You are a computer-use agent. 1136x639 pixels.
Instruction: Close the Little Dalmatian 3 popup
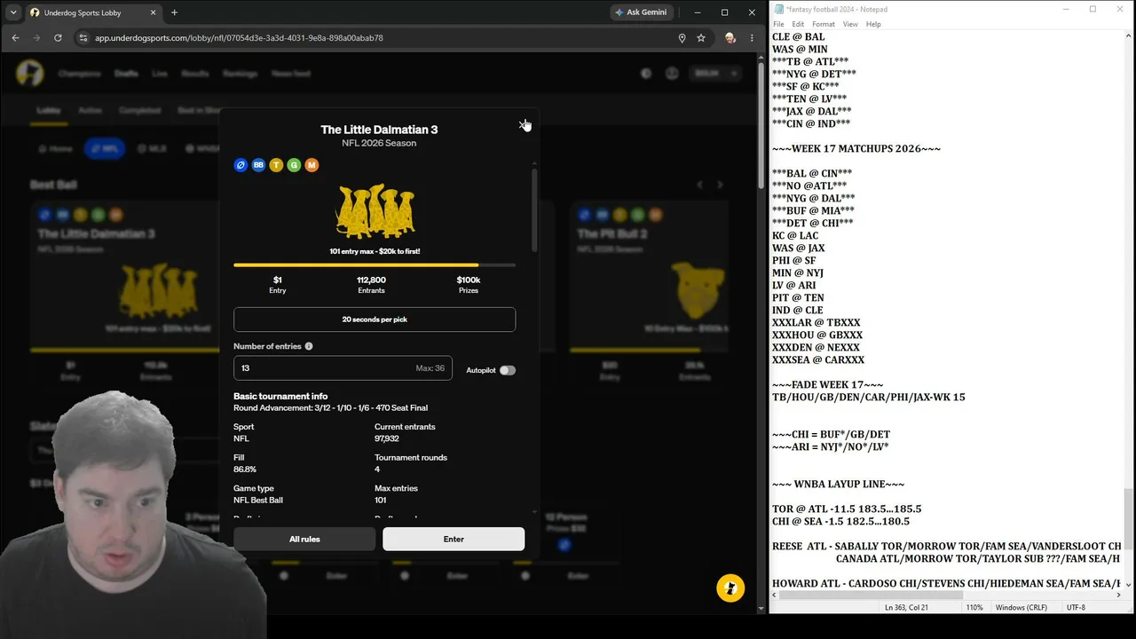[x=523, y=125]
